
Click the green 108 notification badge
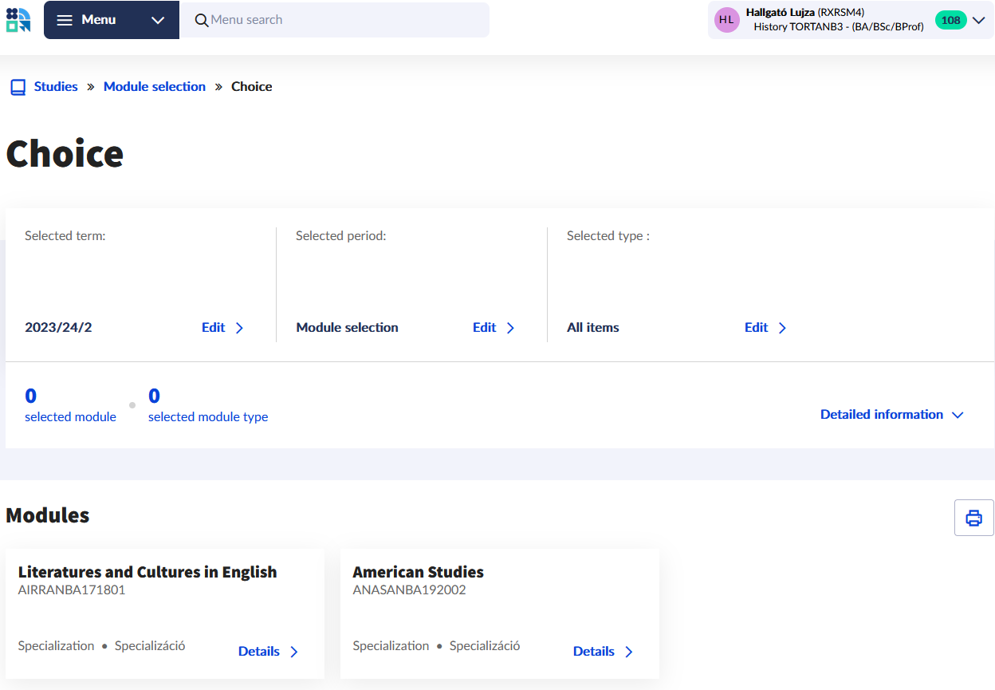(950, 20)
